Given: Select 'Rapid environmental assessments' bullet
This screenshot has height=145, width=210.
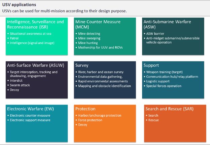Looking at the screenshot, I should [x=103, y=81].
